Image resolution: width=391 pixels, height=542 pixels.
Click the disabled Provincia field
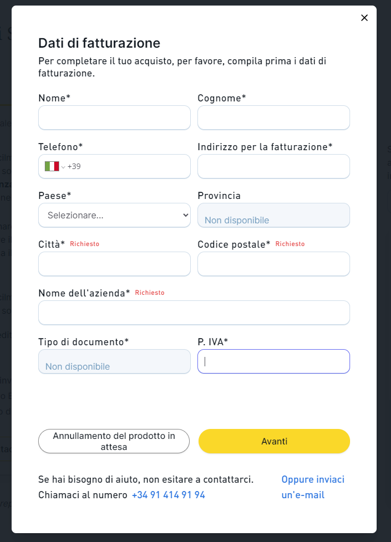coord(273,215)
